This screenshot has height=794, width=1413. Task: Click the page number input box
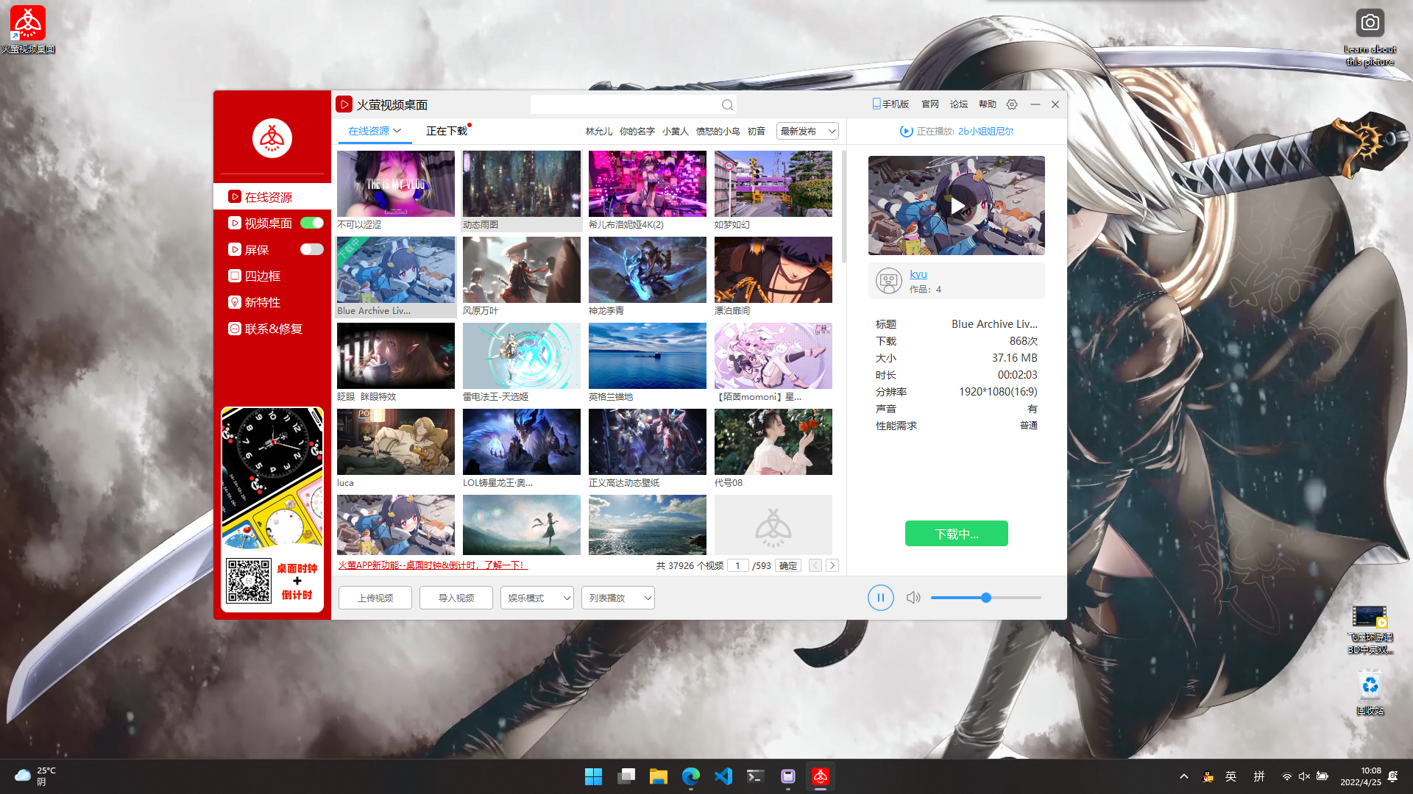[737, 565]
